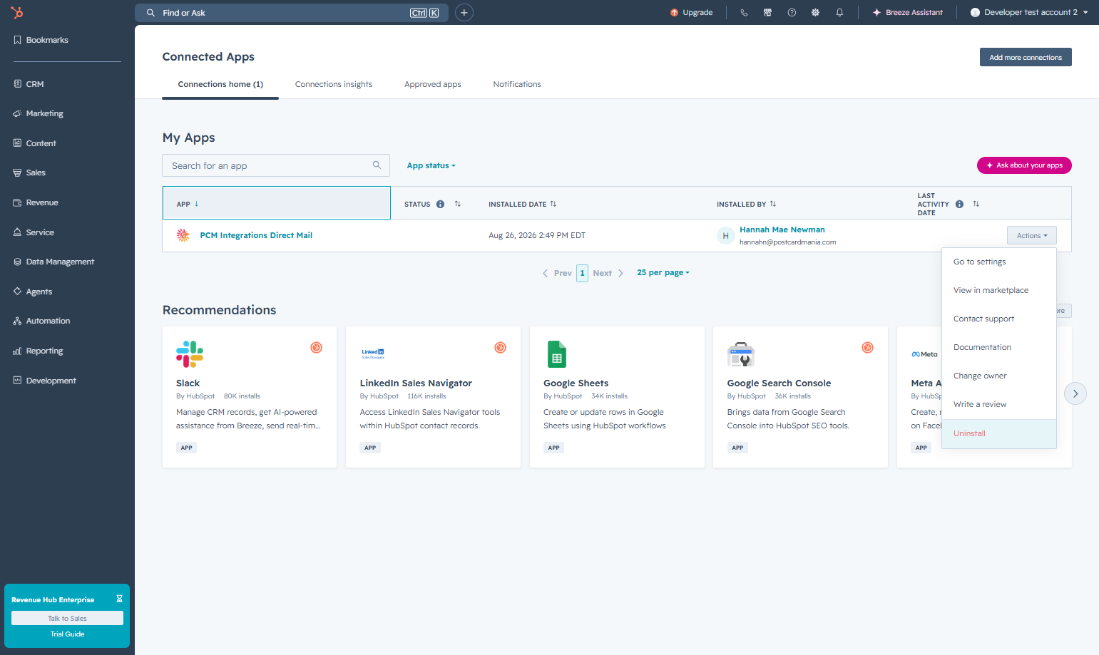Click the Search for an app field

[x=276, y=165]
